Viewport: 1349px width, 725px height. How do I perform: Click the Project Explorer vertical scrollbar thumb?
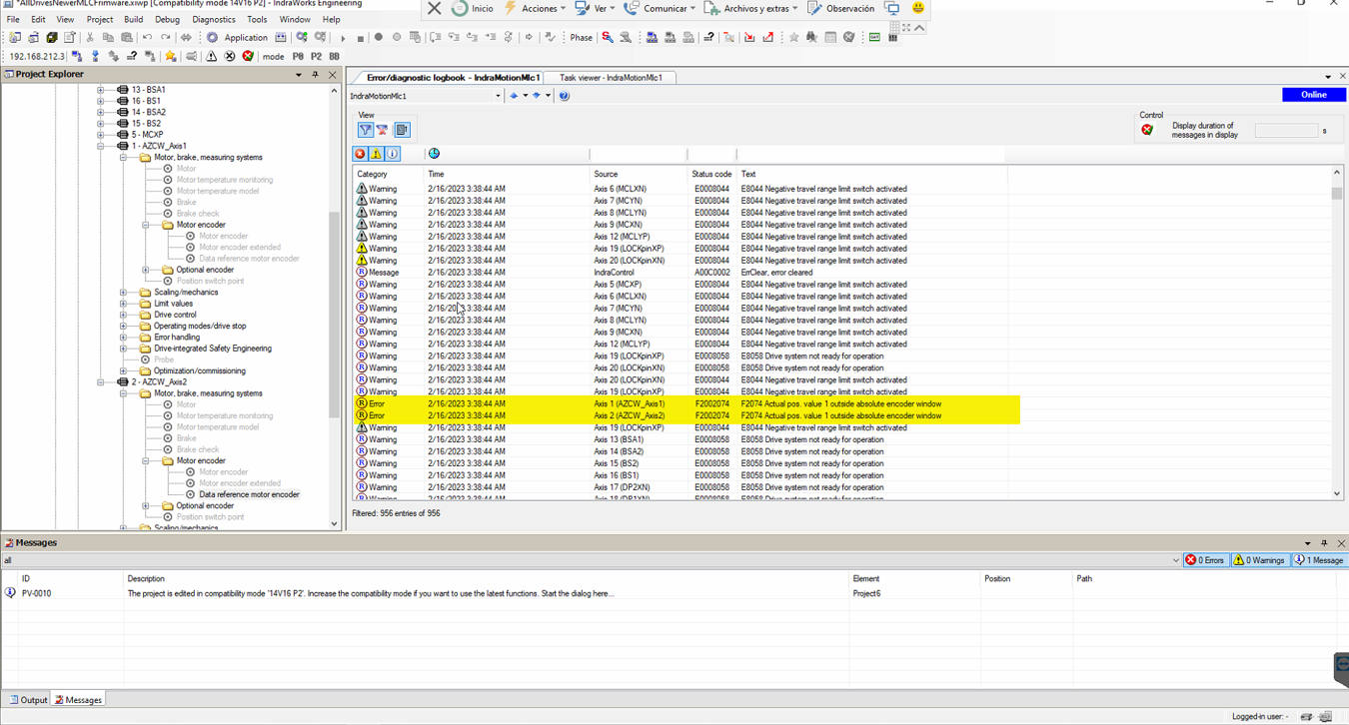[335, 315]
